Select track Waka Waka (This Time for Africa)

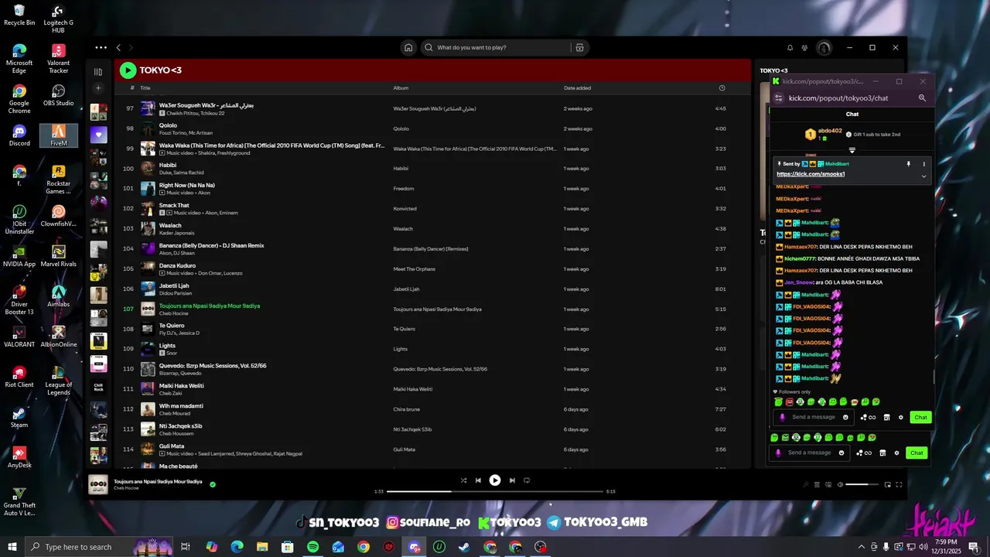pos(433,149)
